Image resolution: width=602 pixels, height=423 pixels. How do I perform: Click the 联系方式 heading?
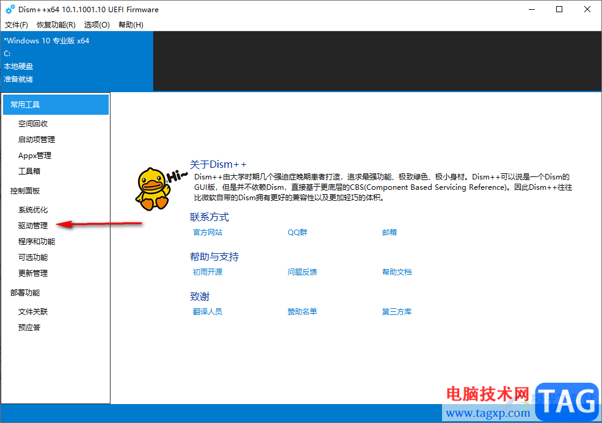209,217
